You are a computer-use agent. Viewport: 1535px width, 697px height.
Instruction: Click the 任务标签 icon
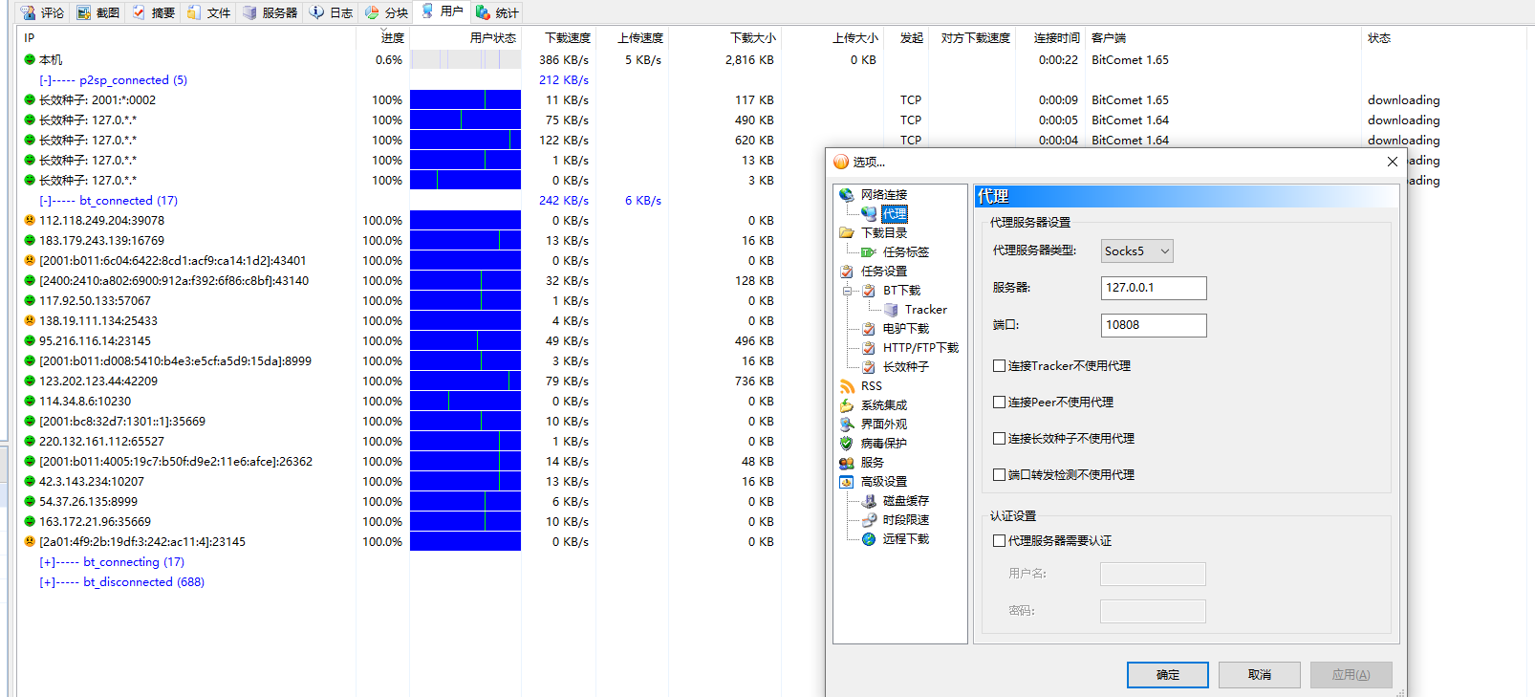point(869,252)
